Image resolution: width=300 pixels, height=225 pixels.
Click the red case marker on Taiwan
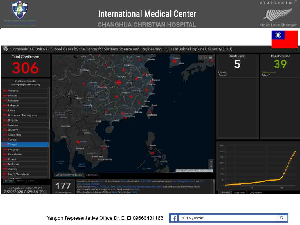[150, 112]
